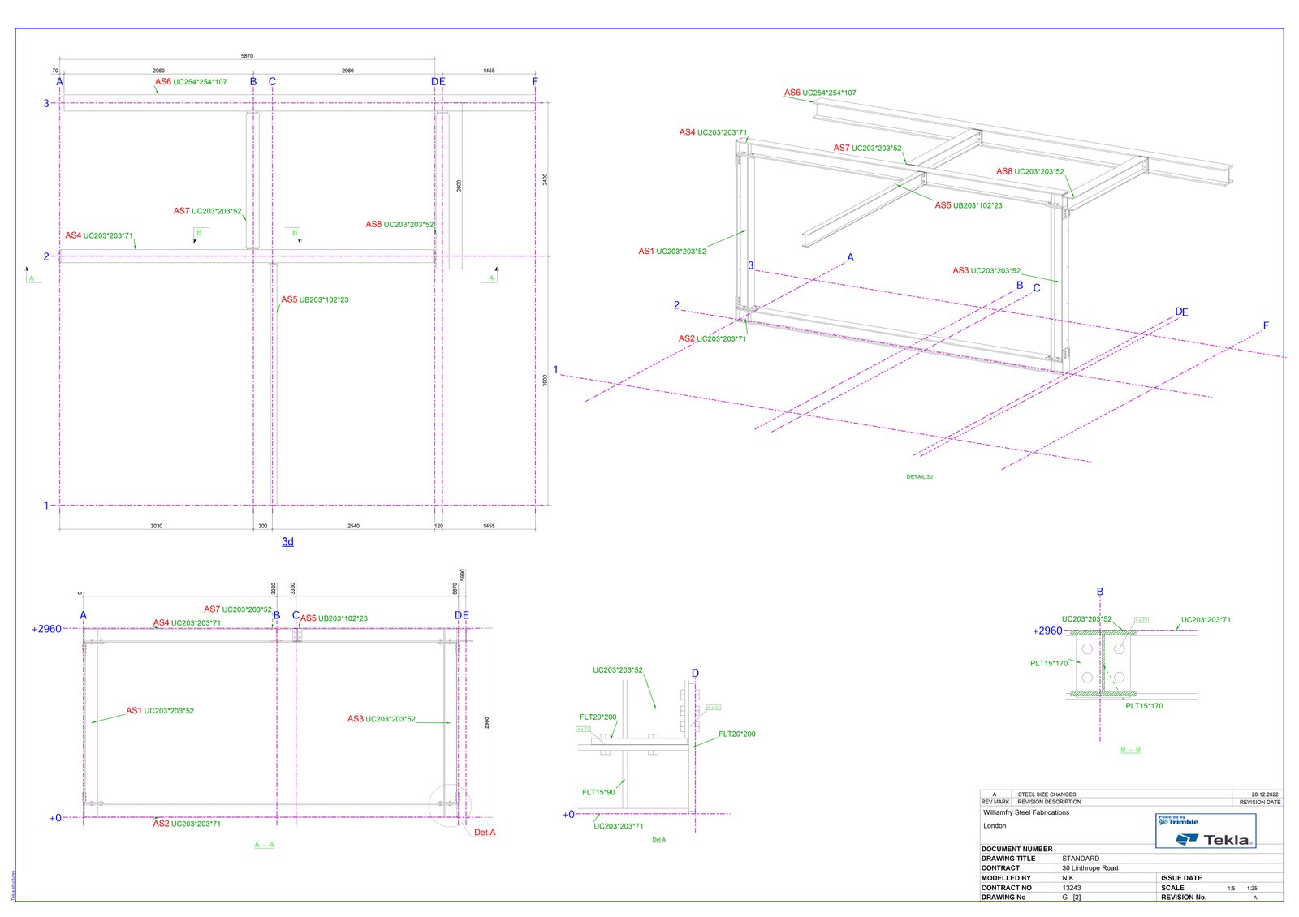Viewport: 1299px width, 917px height.
Task: Click the section marker B near the AS8 label
Action: pyautogui.click(x=295, y=233)
